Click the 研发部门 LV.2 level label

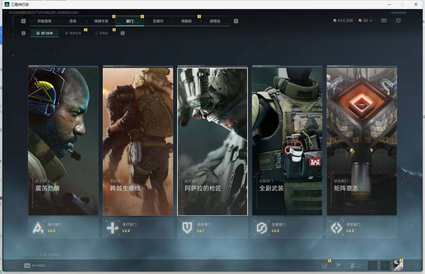(350, 231)
